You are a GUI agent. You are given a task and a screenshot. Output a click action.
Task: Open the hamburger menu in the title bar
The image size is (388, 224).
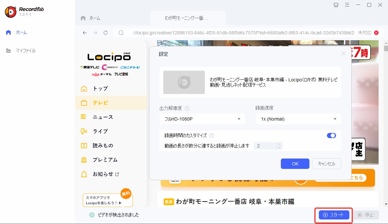coord(347,5)
